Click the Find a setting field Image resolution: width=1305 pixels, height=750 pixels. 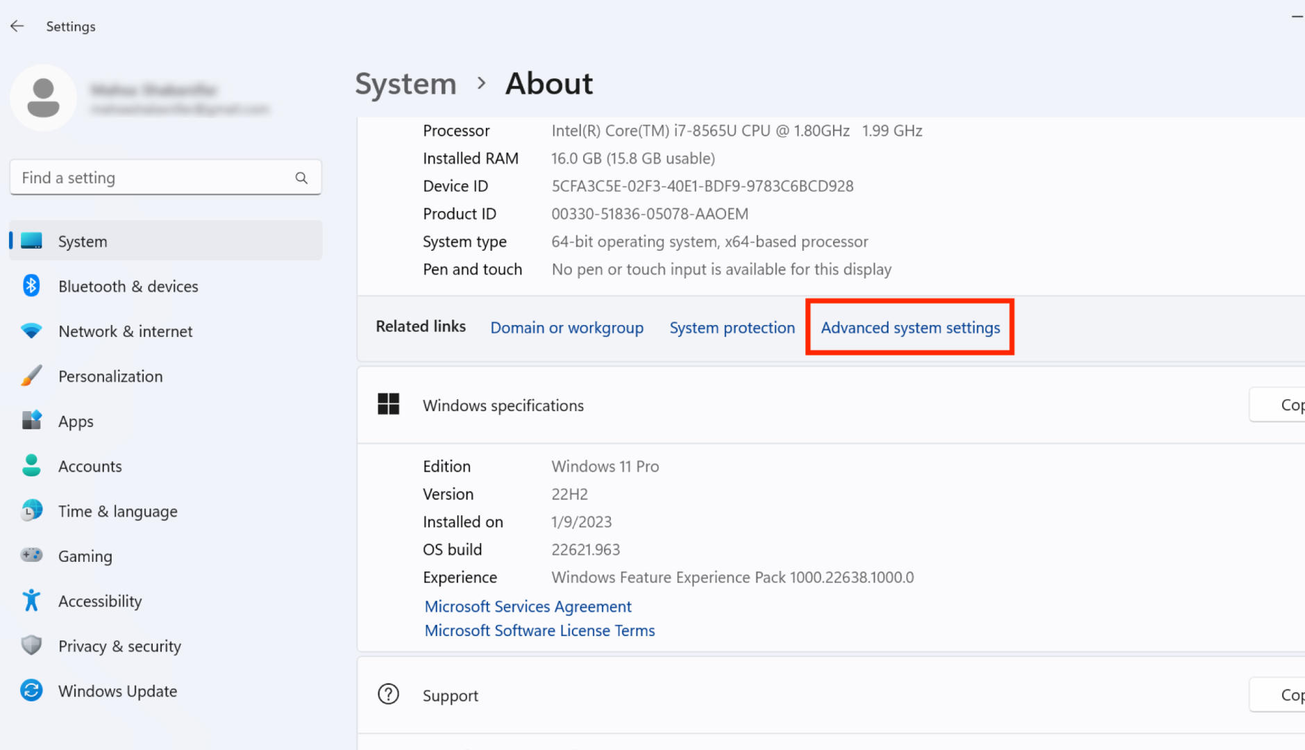(x=139, y=177)
